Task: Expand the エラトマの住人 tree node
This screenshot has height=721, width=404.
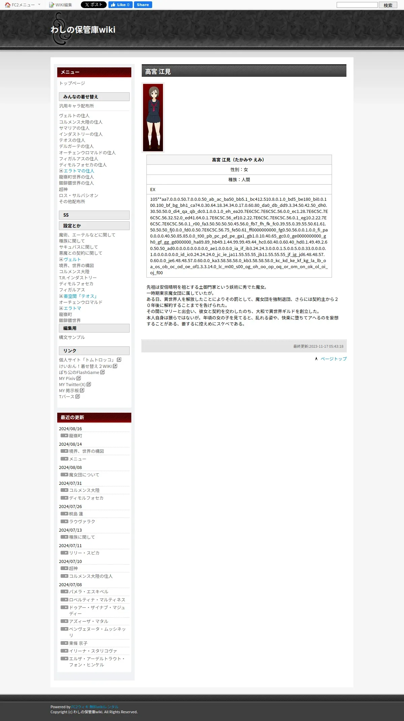Action: (x=61, y=171)
